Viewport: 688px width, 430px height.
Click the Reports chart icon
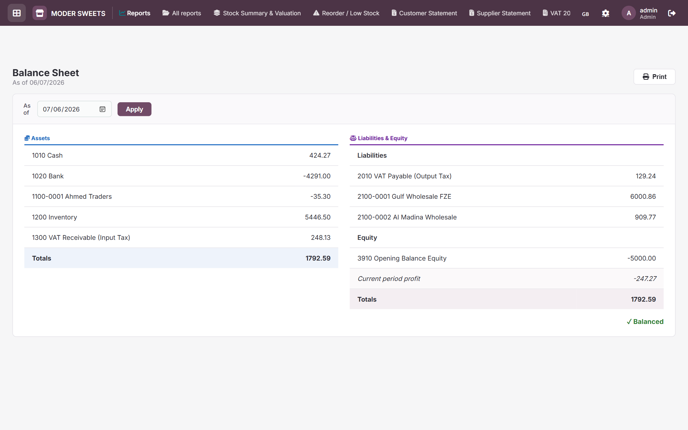click(122, 13)
